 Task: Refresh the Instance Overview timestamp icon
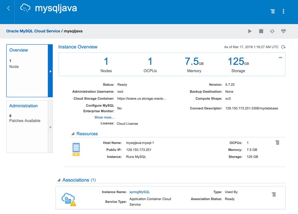click(x=283, y=47)
